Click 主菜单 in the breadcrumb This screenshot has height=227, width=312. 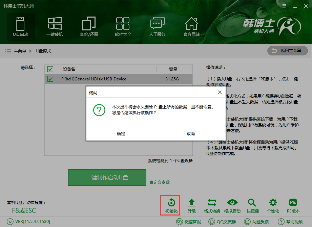20,51
